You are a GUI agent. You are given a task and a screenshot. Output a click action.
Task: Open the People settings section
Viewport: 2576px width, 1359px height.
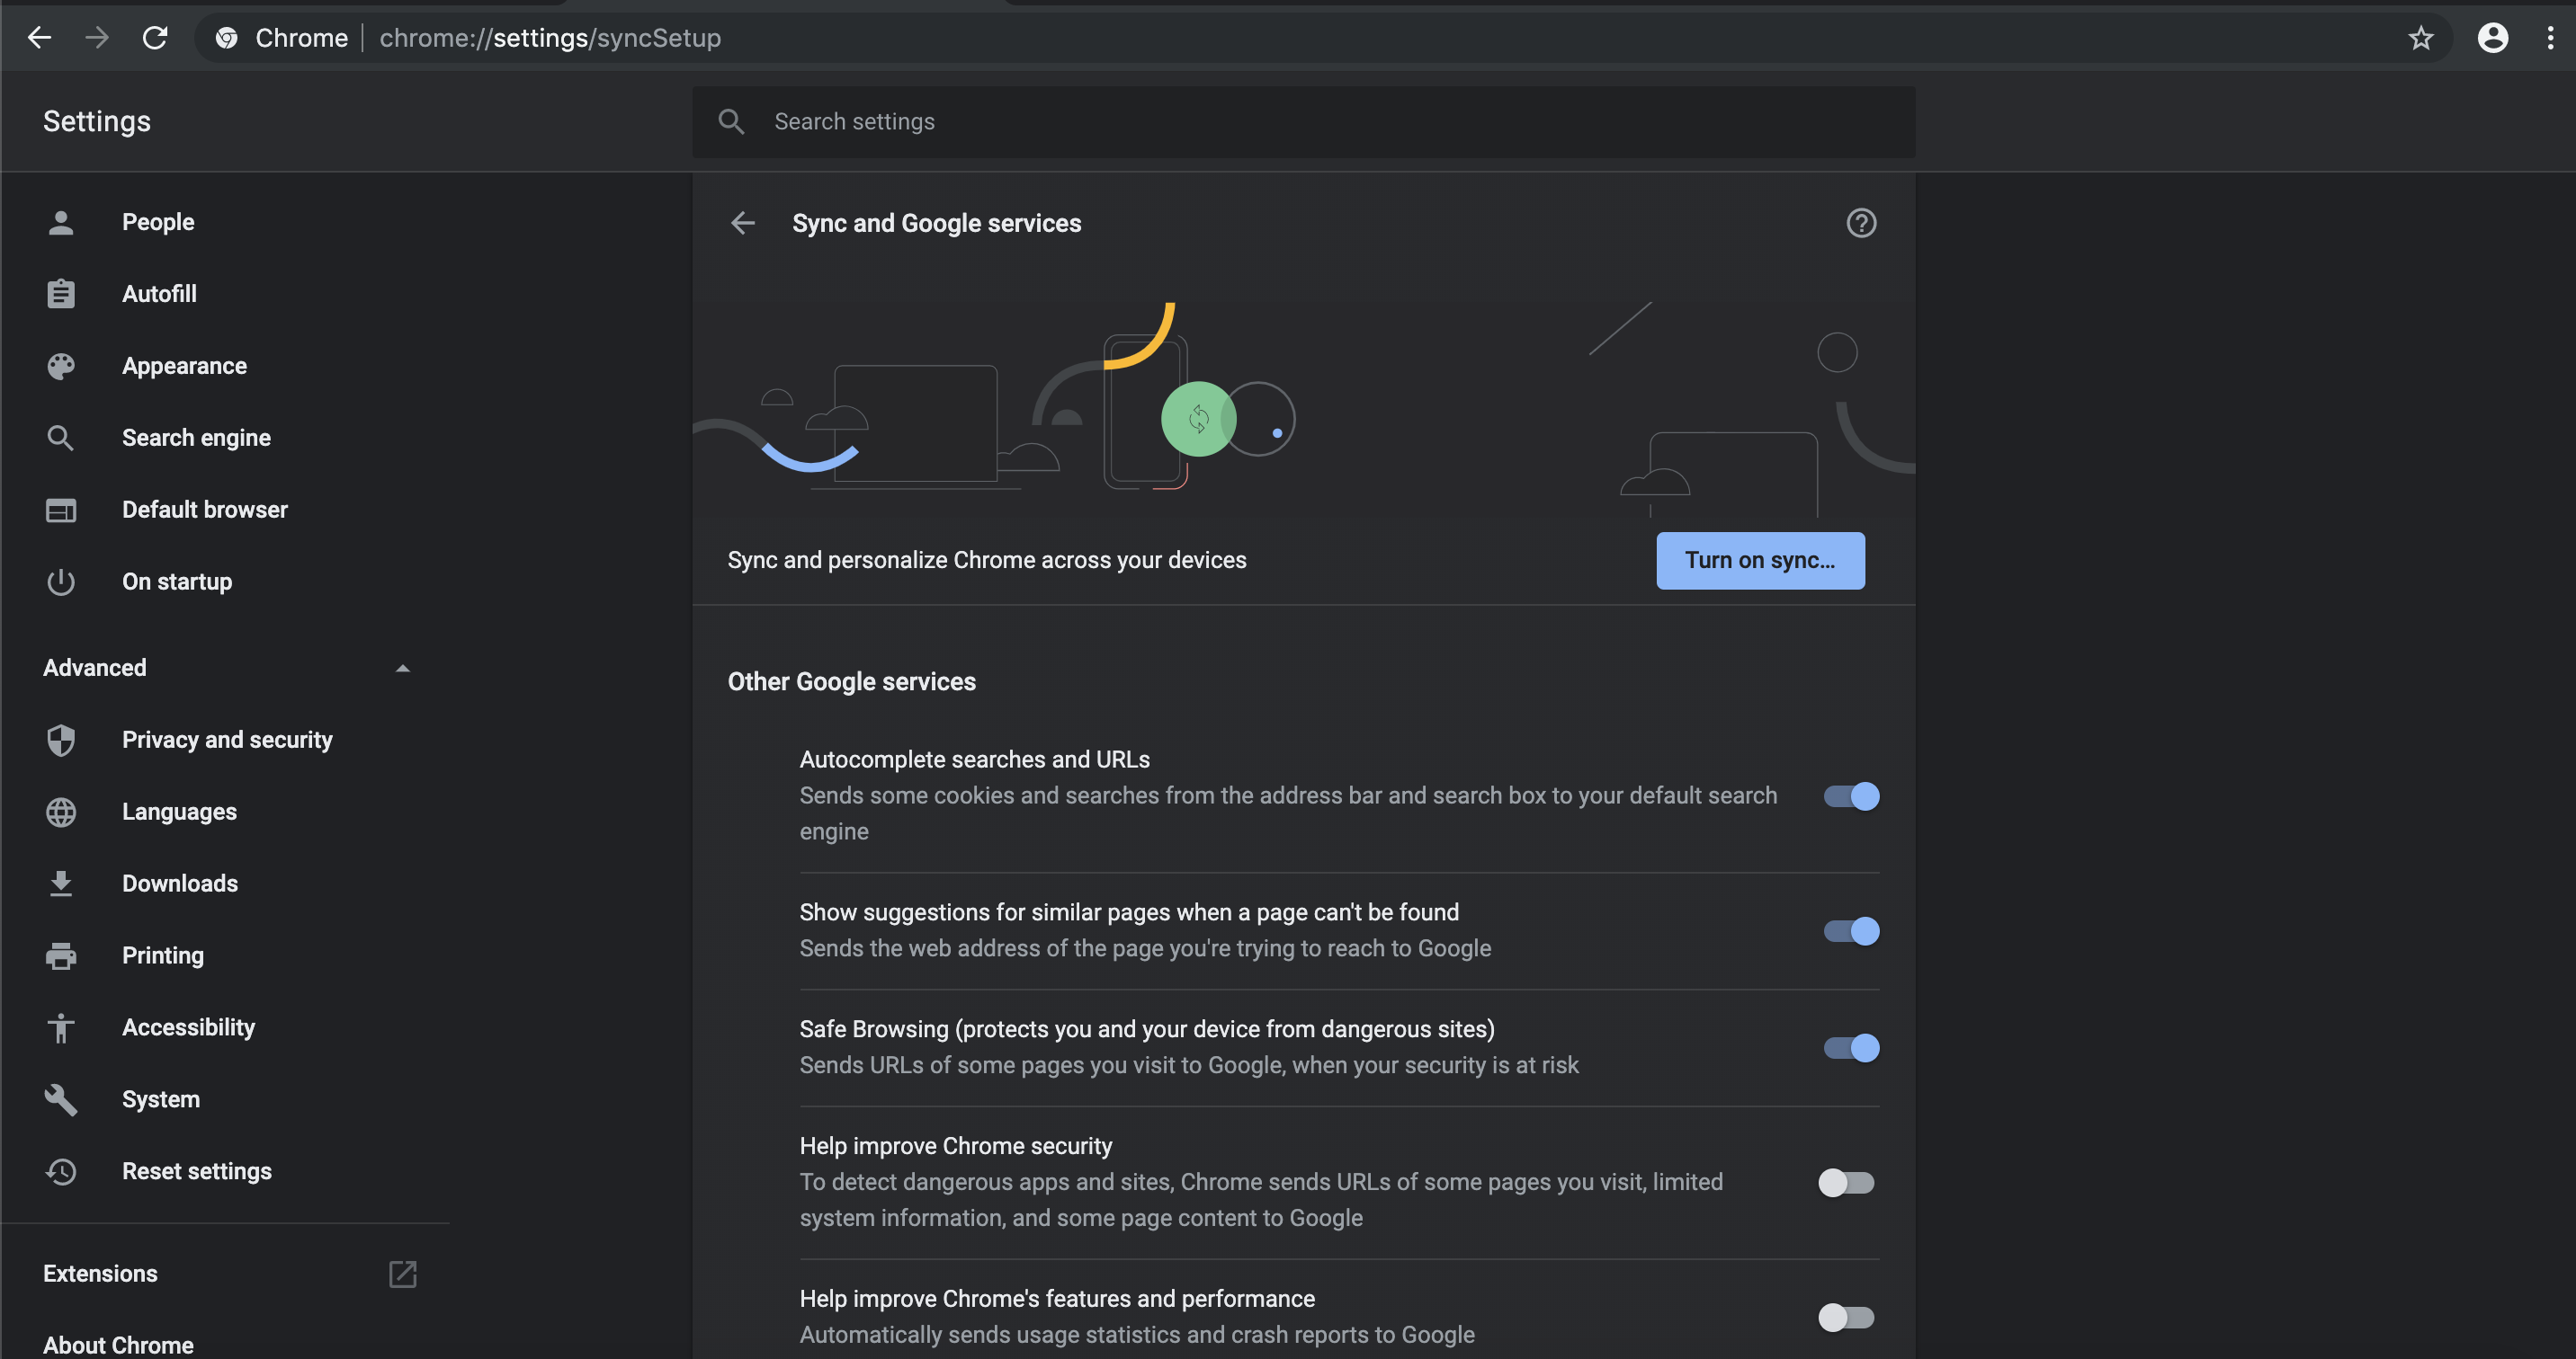[158, 222]
